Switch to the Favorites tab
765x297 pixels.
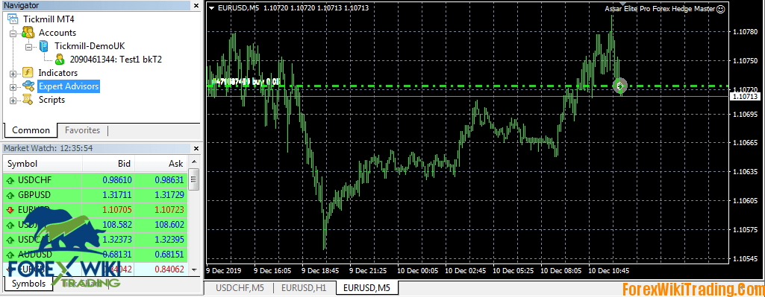click(x=82, y=130)
